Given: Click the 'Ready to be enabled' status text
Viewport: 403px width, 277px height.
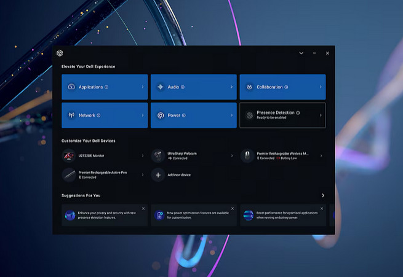Looking at the screenshot, I should point(271,118).
